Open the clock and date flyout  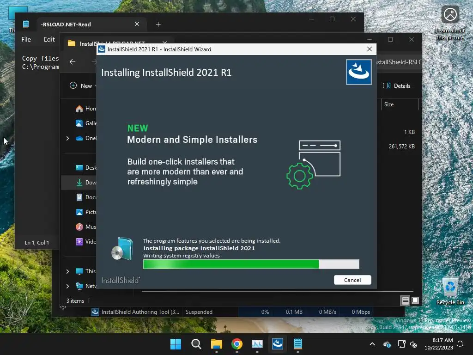pos(439,344)
